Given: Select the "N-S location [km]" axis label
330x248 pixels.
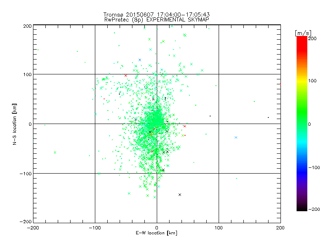Looking at the screenshot, I should tap(14, 124).
